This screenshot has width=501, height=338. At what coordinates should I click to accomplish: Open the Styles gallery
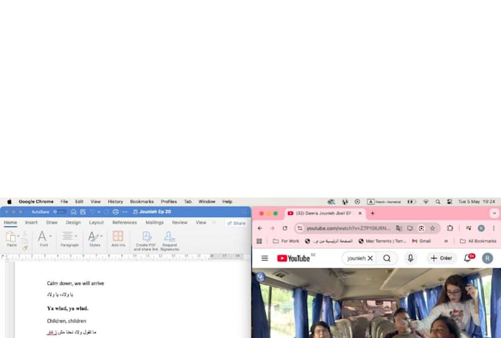pyautogui.click(x=95, y=239)
